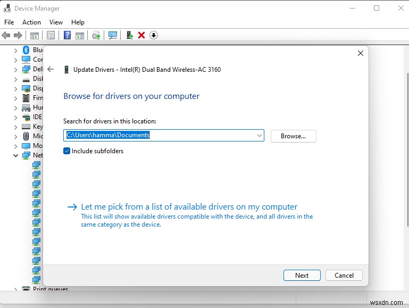Image resolution: width=409 pixels, height=308 pixels.
Task: Click the down-arrow Disable device toolbar icon
Action: [154, 35]
